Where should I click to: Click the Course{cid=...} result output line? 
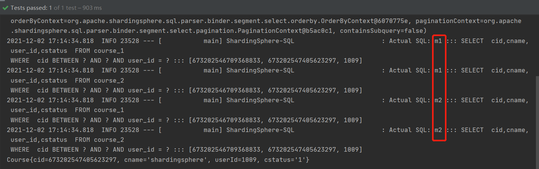tap(158, 160)
